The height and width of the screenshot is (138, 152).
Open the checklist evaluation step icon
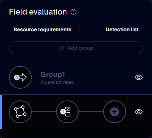coord(67,112)
